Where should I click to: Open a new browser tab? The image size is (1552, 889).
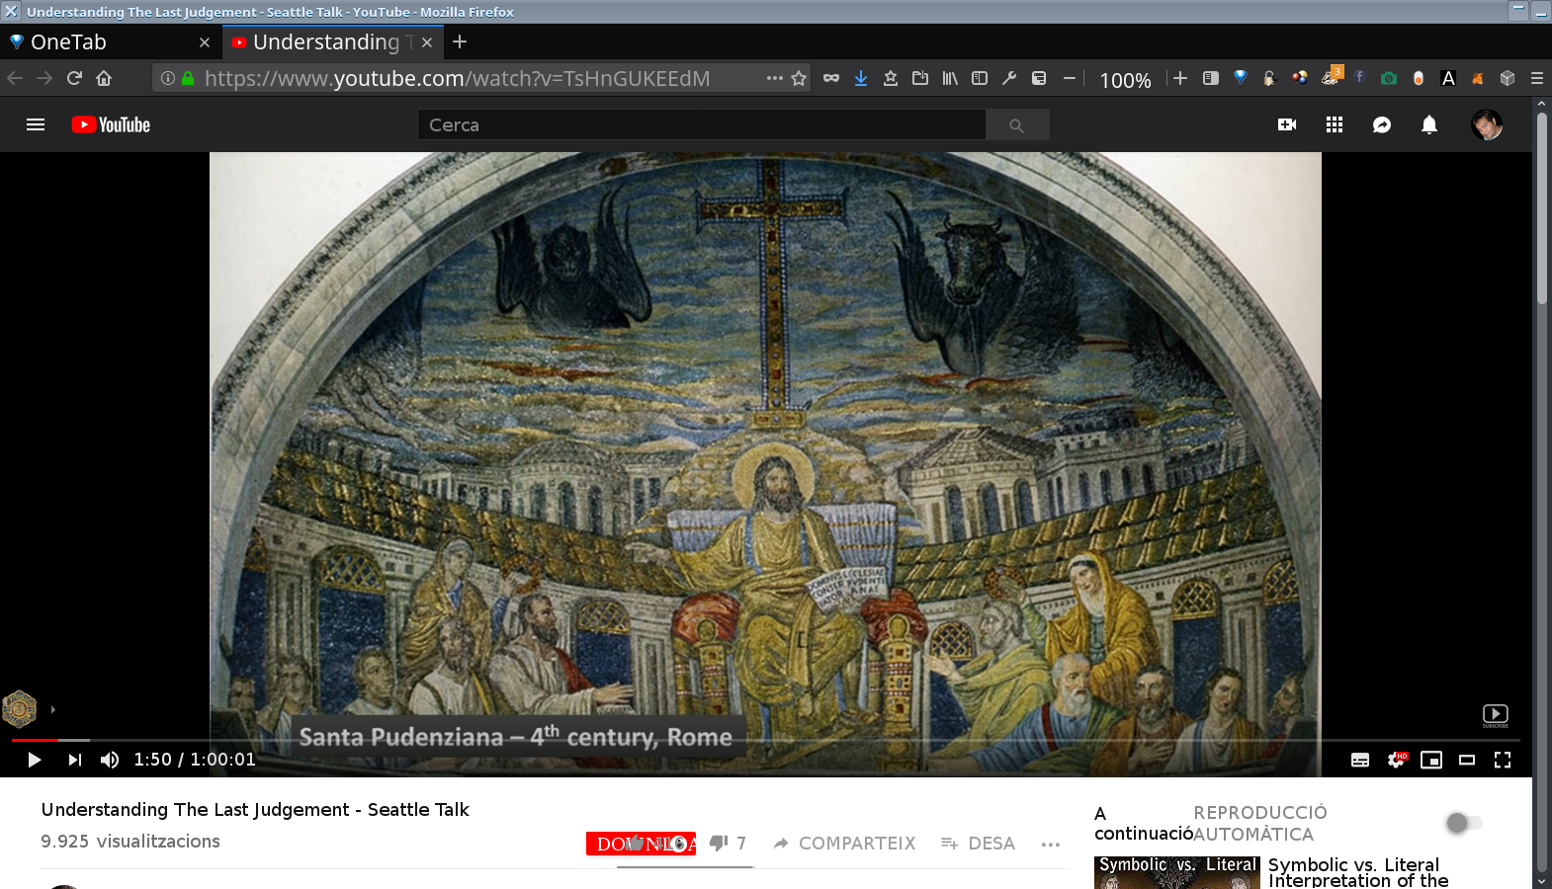point(460,41)
